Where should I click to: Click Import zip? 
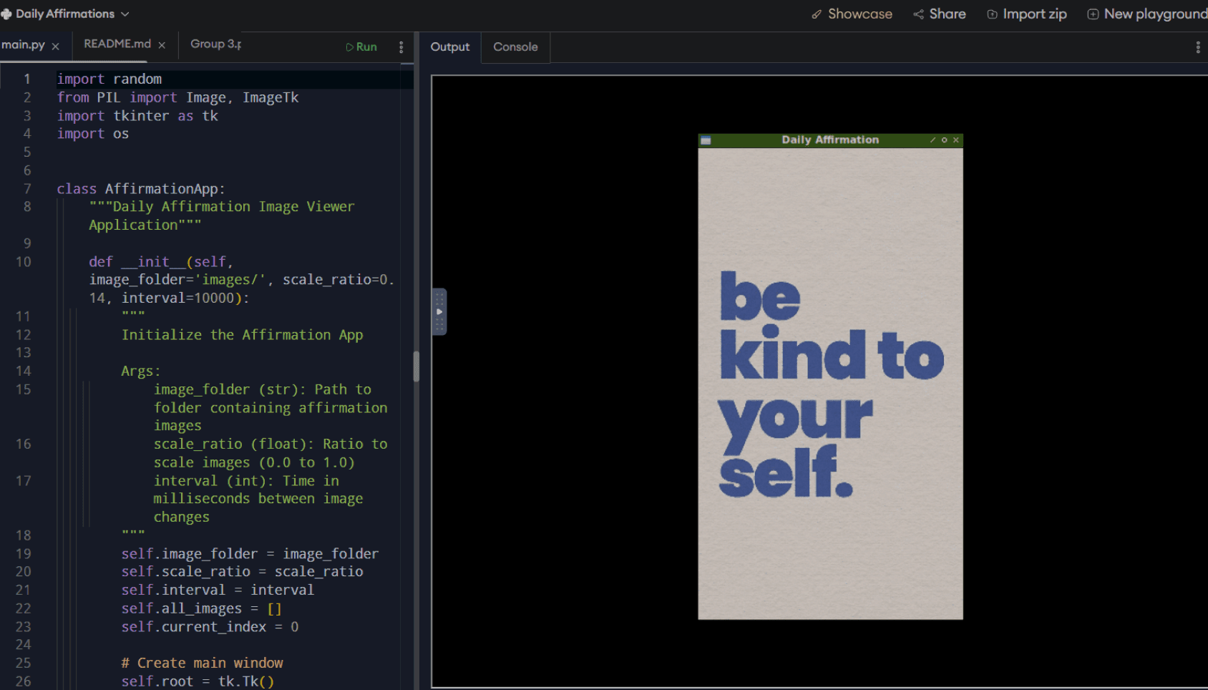coord(1027,14)
